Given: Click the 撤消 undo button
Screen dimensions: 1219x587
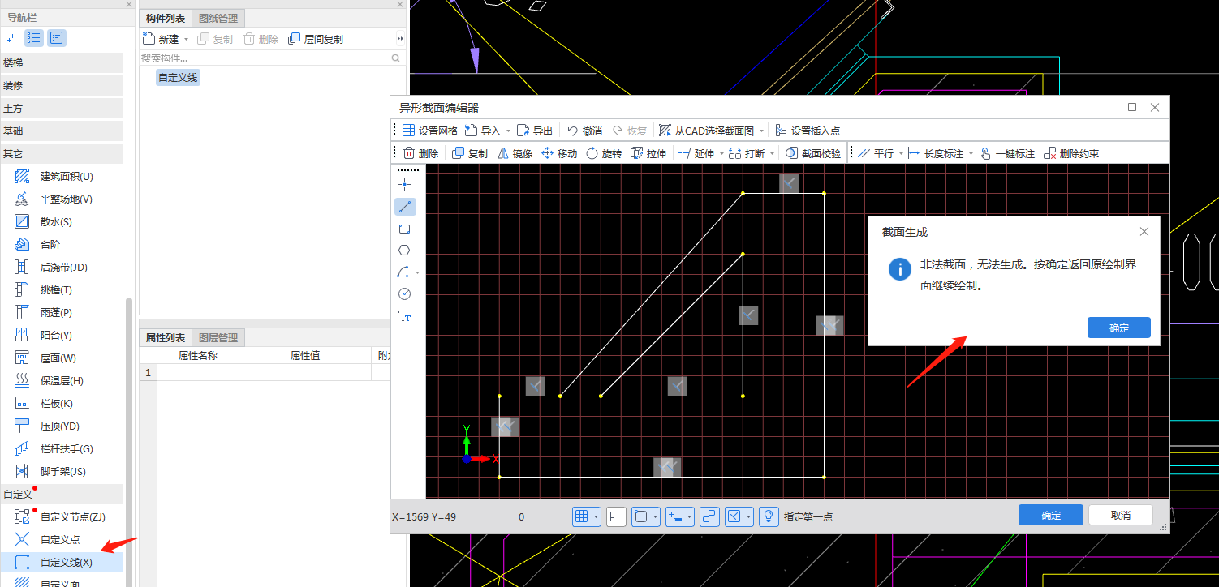Looking at the screenshot, I should (584, 131).
